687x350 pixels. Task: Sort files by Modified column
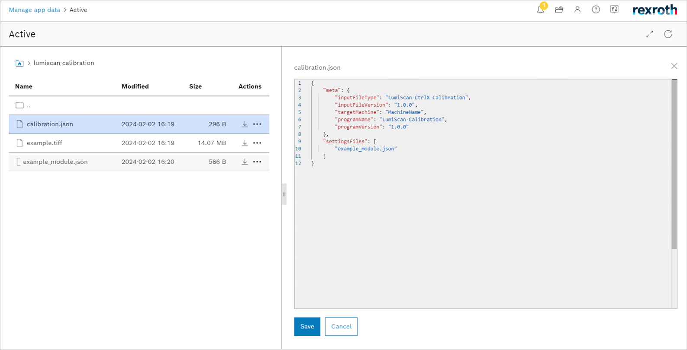pos(135,86)
